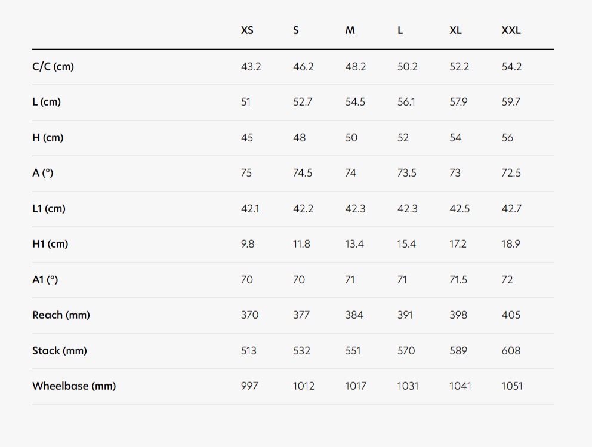Select the L column L value 56.1
The image size is (592, 447).
[x=406, y=102]
